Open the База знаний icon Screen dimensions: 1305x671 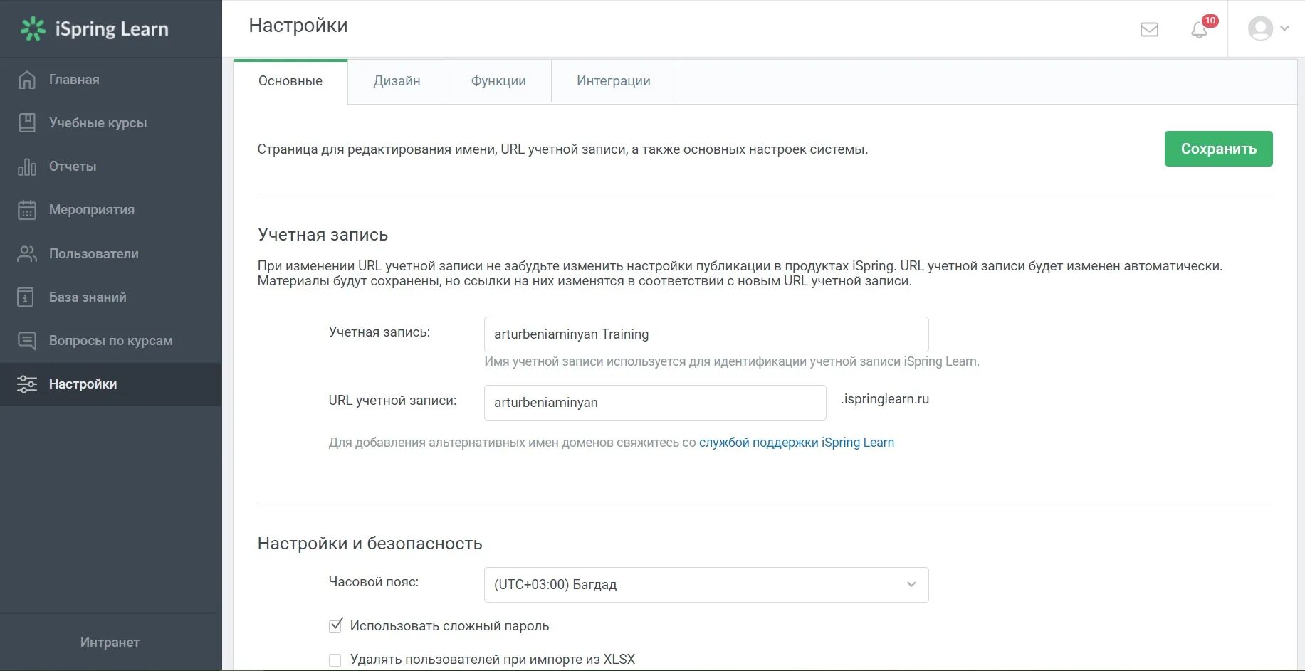tap(26, 297)
